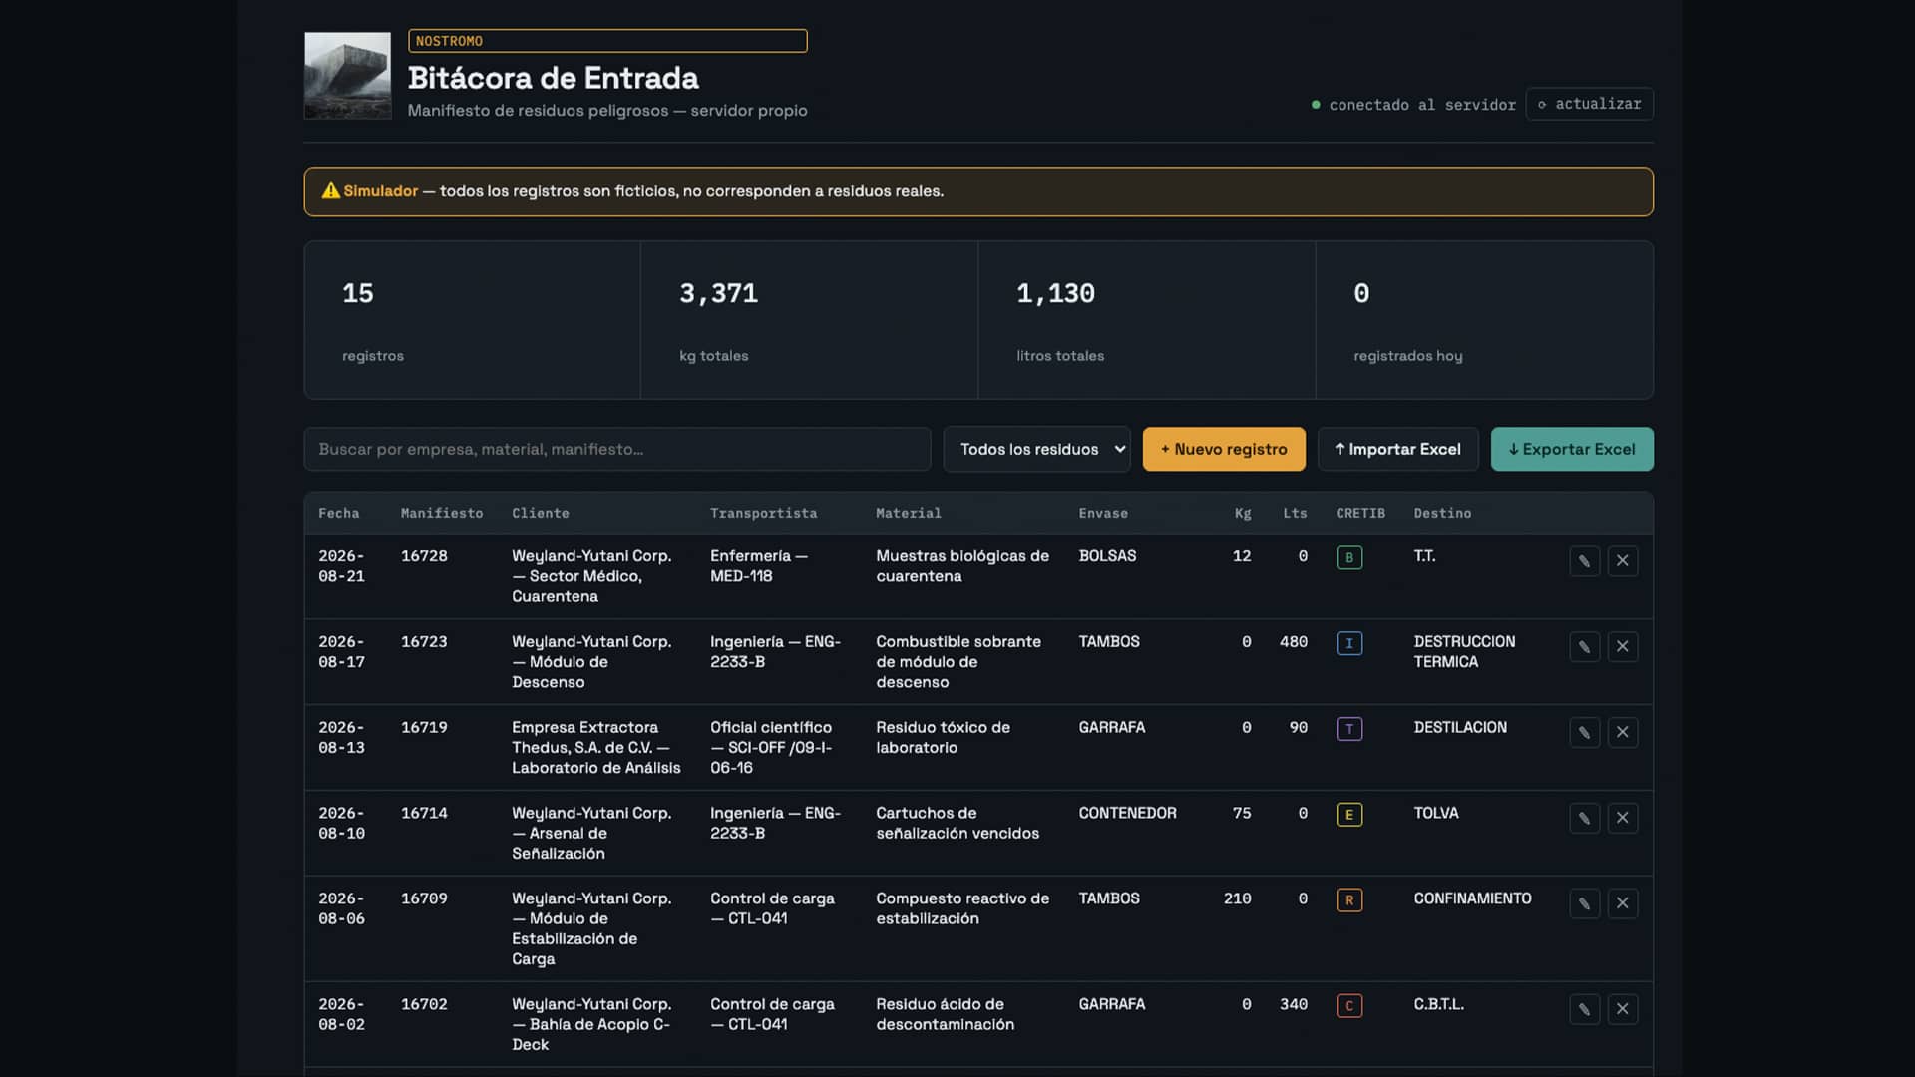Click the 1,130 litros totales stat card
Viewport: 1915px width, 1077px height.
click(x=1147, y=320)
